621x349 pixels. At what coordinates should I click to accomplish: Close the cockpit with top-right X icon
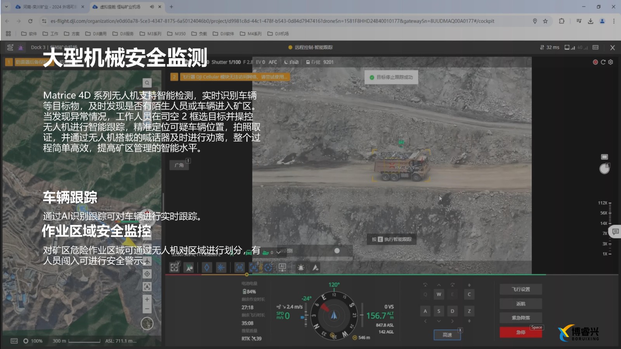click(x=612, y=47)
